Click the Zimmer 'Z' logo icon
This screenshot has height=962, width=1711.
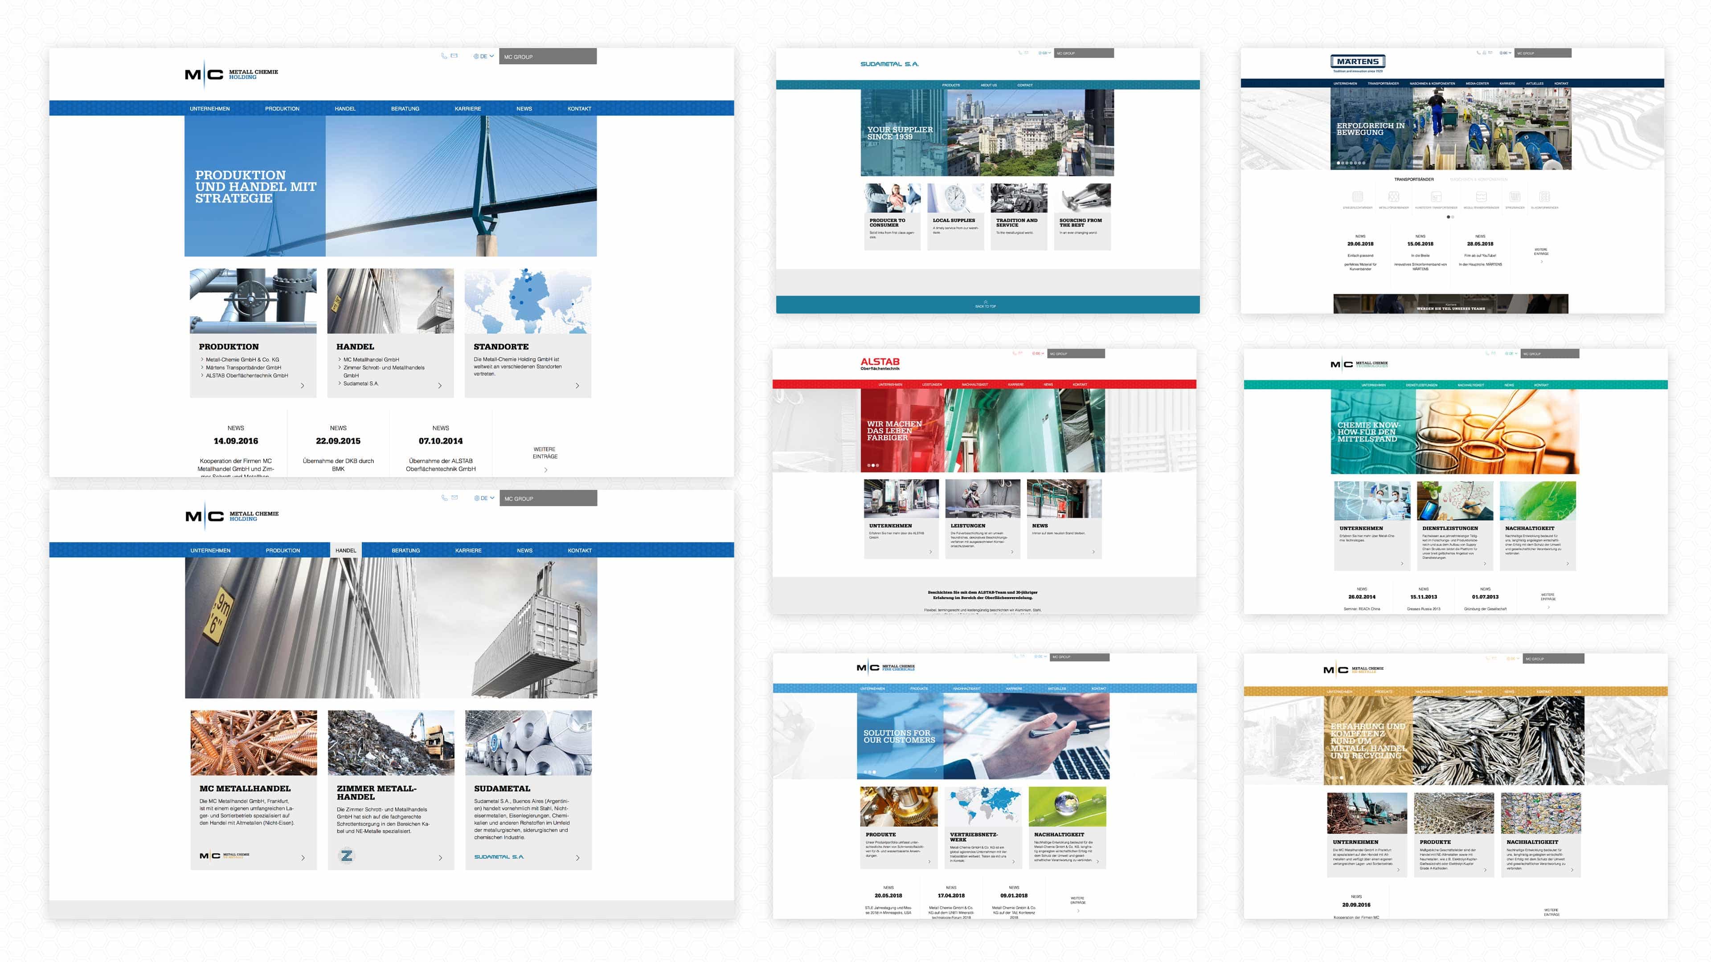[347, 855]
